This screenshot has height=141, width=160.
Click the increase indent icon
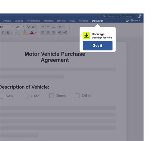click(65, 32)
